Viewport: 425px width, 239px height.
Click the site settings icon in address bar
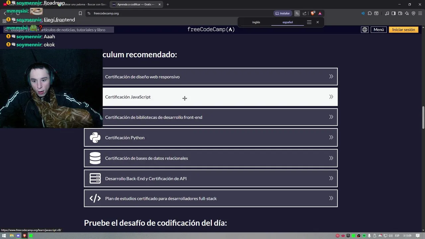click(89, 13)
